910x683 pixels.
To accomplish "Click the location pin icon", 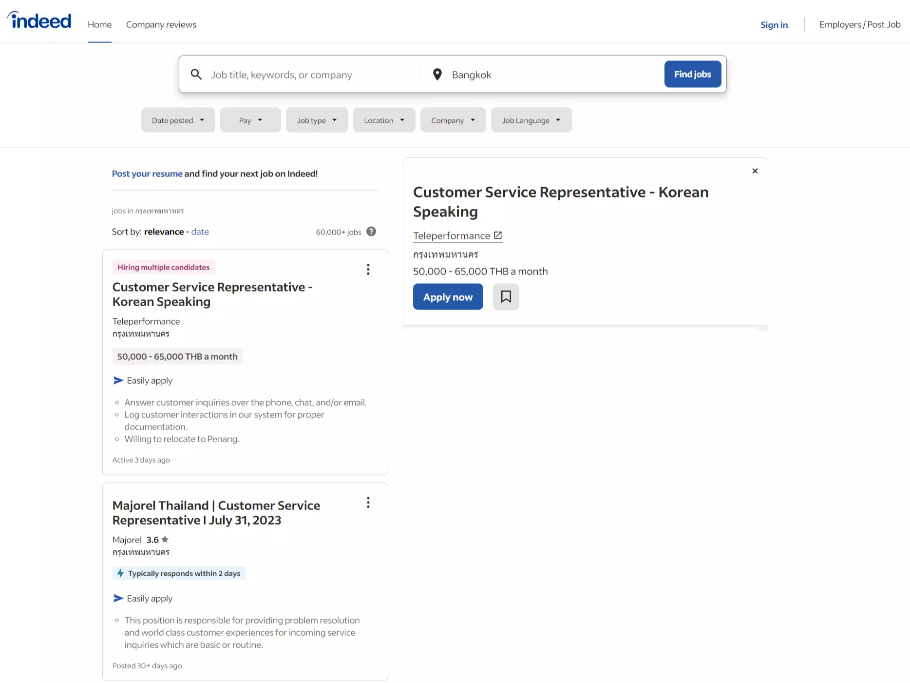I will (437, 74).
